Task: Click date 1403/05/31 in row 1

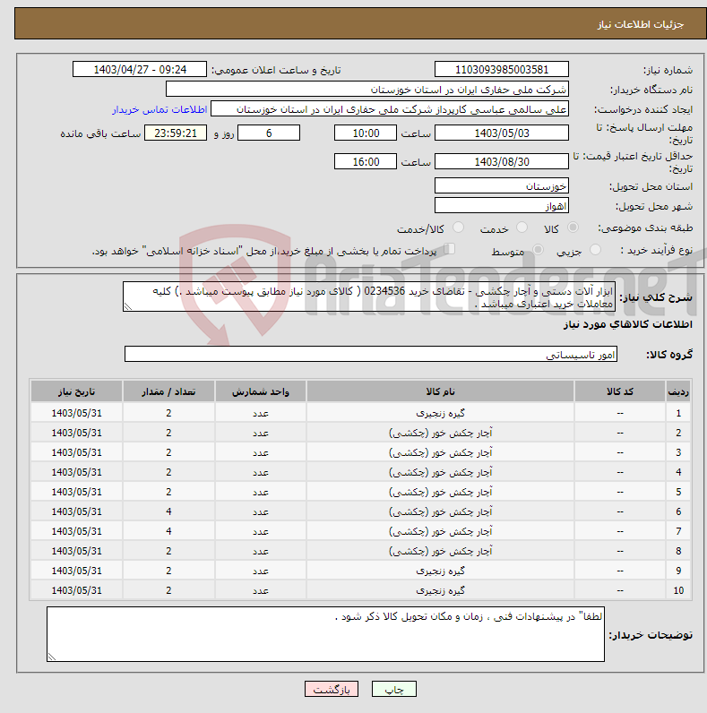Action: point(76,413)
